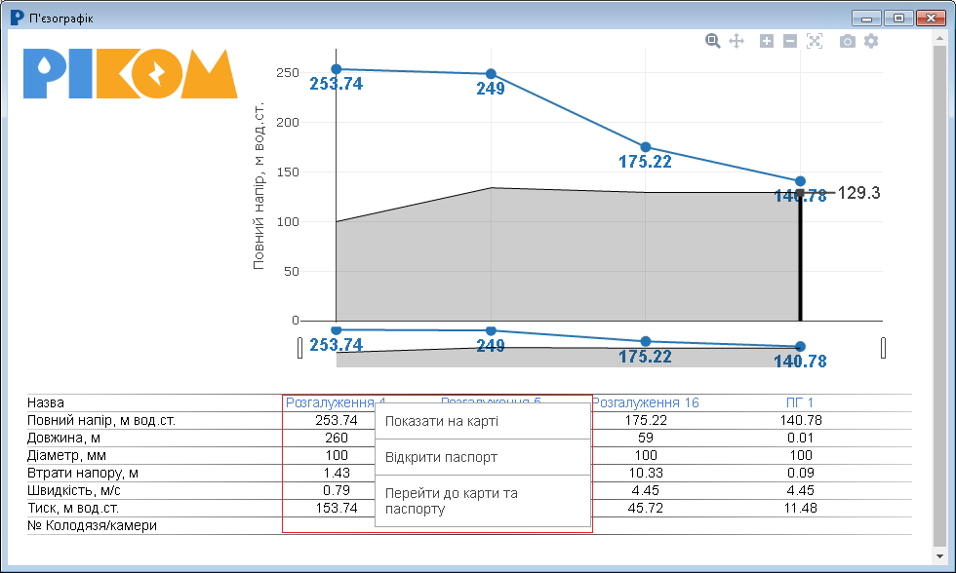Grab the left range slider handle
This screenshot has width=956, height=573.
[x=299, y=348]
